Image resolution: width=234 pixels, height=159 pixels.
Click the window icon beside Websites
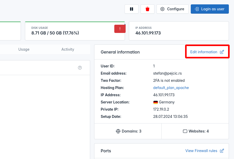pyautogui.click(x=185, y=131)
